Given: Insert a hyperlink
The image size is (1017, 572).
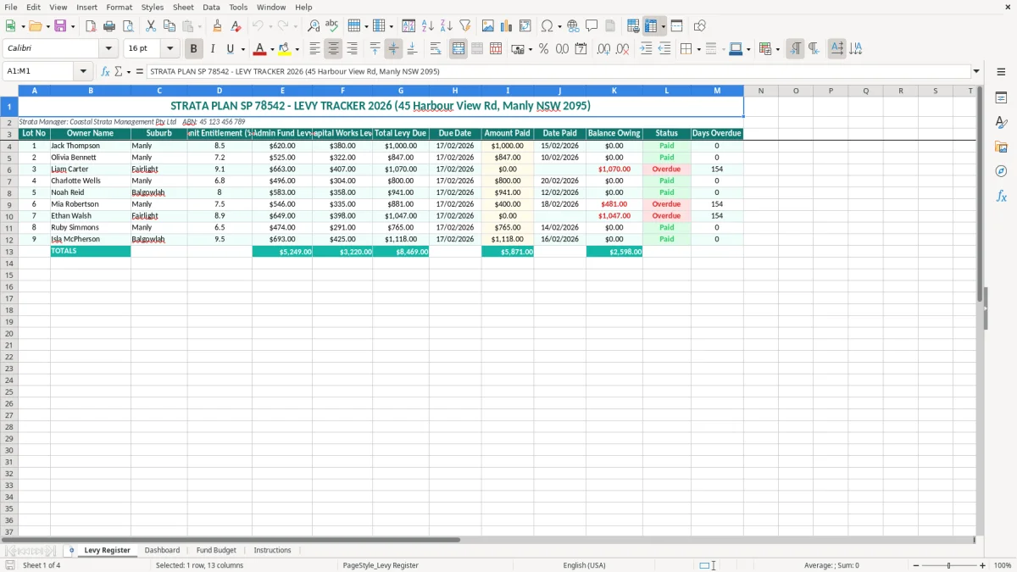Looking at the screenshot, I should click(x=573, y=26).
